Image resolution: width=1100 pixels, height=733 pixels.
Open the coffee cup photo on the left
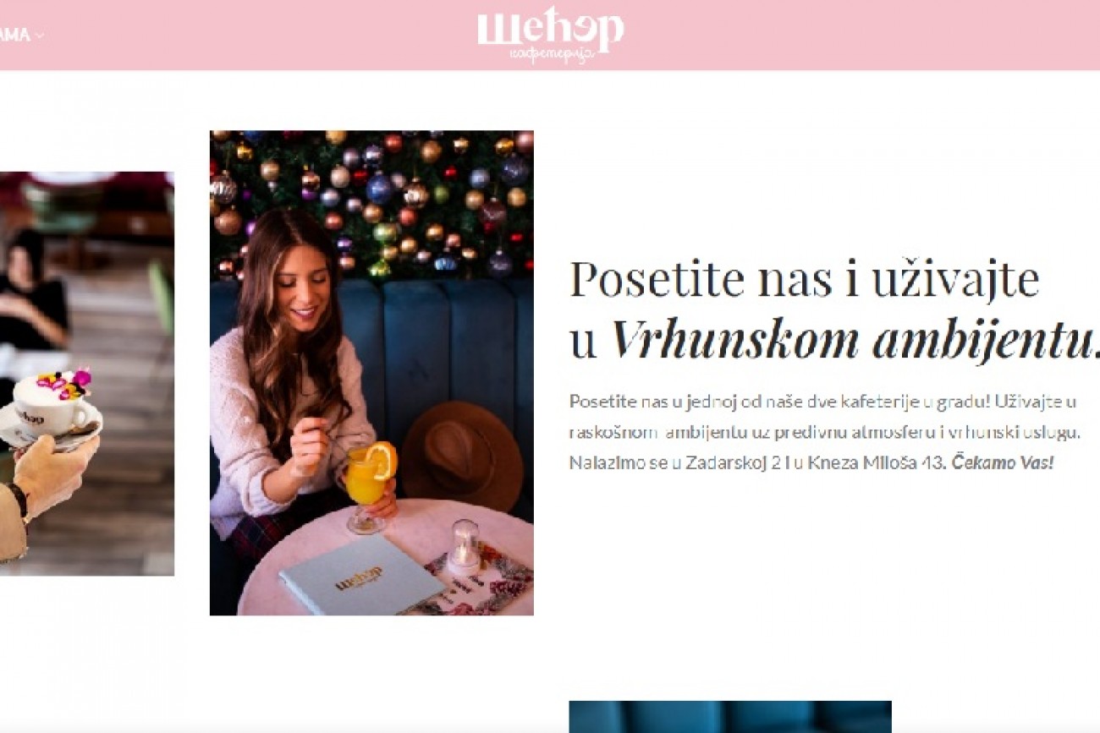[87, 374]
